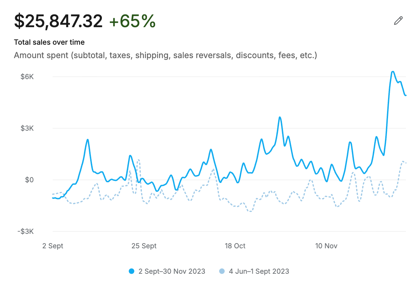Click the dashed line's peak near 25 Sept
This screenshot has height=293, width=418.
pos(138,160)
